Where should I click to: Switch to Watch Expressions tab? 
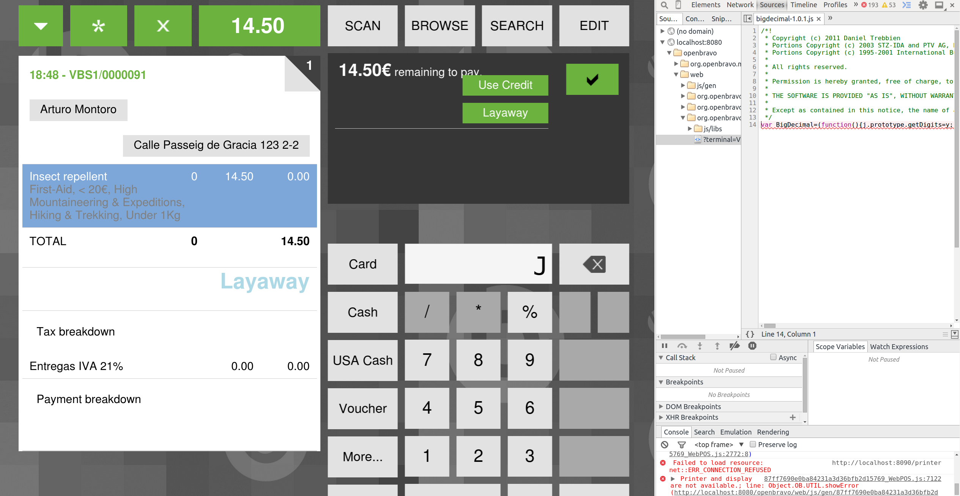(898, 346)
